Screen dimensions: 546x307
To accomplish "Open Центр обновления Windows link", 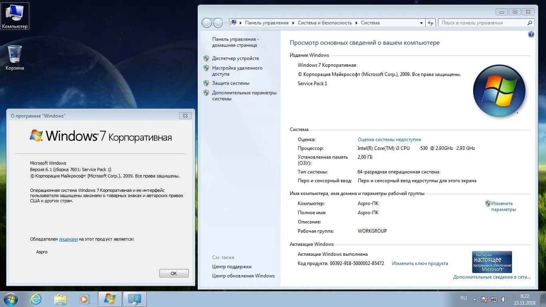I will [243, 276].
